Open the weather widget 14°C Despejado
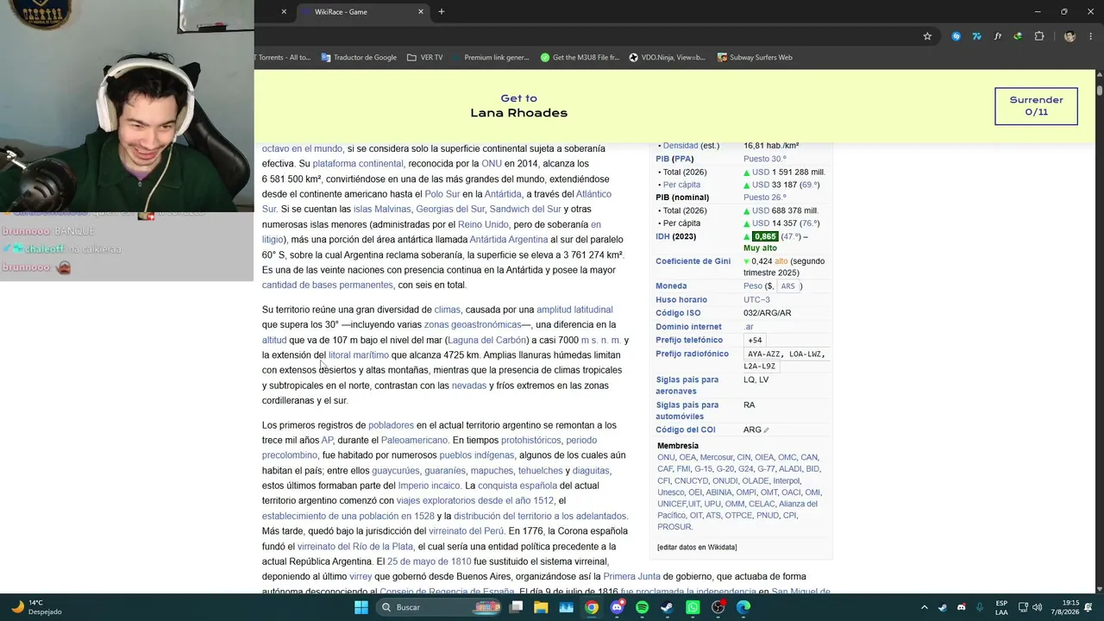Image resolution: width=1104 pixels, height=621 pixels. [x=36, y=607]
